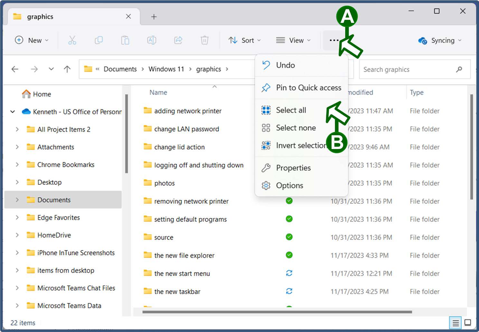Choose Invert selection from the menu
Screen dimensions: 479x332
point(301,146)
